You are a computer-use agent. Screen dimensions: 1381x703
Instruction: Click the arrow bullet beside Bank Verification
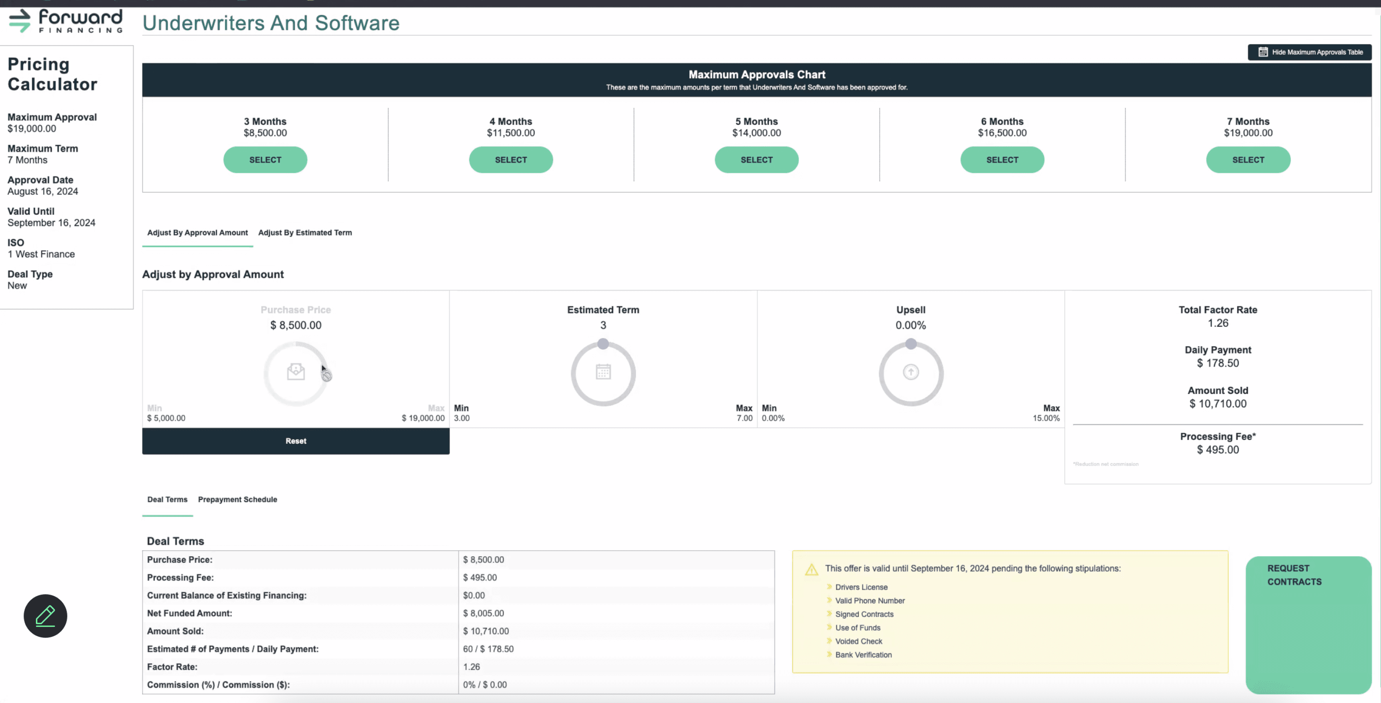(829, 654)
